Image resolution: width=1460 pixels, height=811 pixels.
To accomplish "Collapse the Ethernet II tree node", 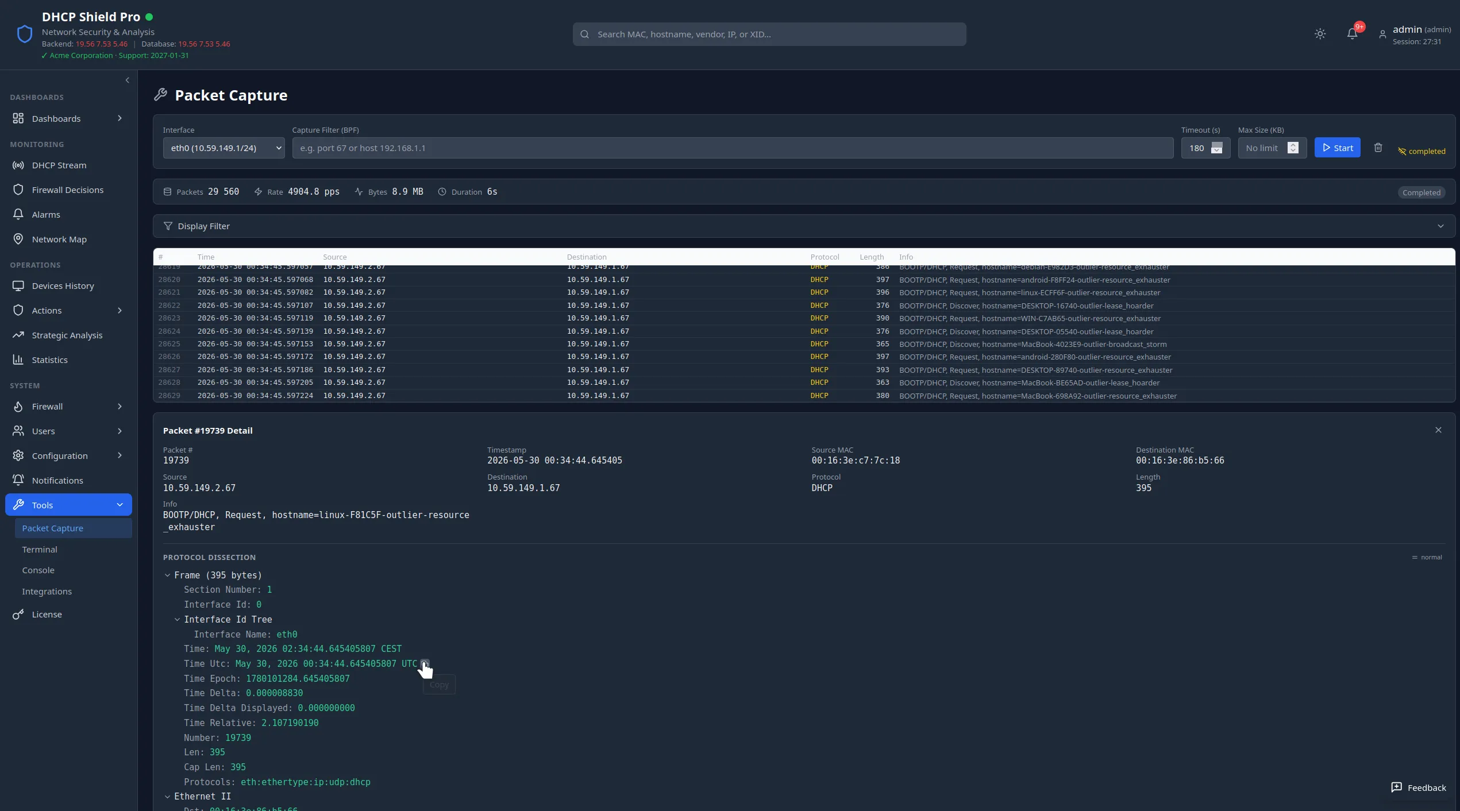I will coord(167,797).
